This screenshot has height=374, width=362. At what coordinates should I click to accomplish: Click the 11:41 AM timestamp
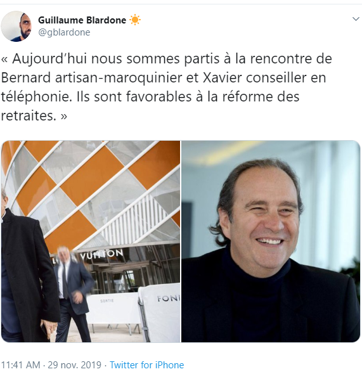[21, 365]
